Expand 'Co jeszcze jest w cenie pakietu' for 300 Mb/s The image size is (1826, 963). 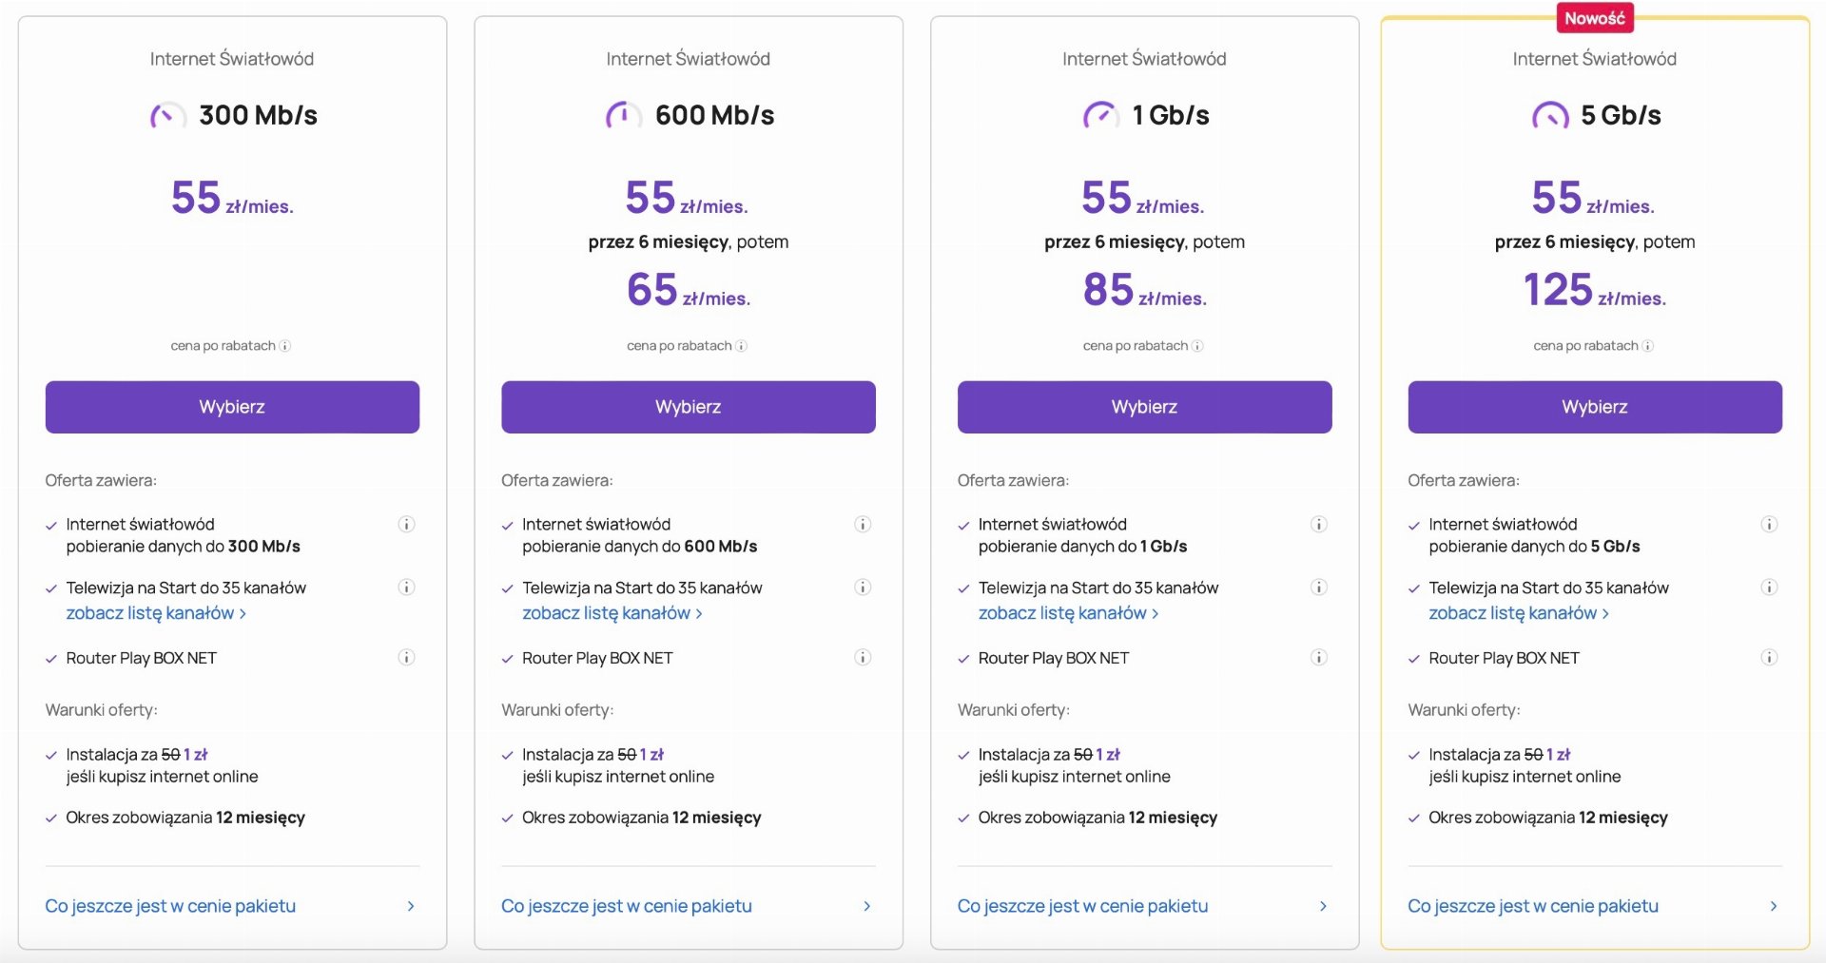232,906
